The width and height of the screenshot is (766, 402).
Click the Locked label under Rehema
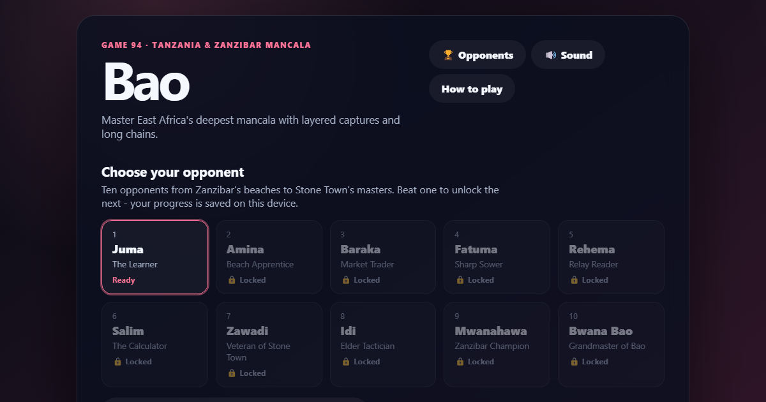pyautogui.click(x=595, y=279)
